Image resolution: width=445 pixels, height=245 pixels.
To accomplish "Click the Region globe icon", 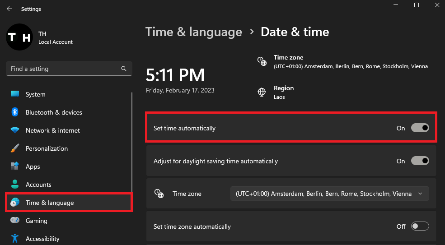I will pos(262,92).
